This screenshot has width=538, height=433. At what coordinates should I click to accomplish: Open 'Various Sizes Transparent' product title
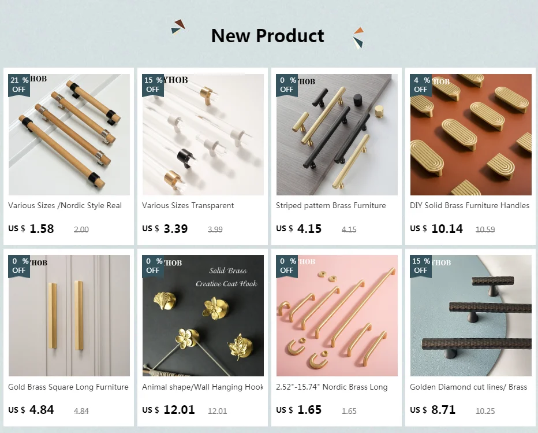pyautogui.click(x=188, y=205)
